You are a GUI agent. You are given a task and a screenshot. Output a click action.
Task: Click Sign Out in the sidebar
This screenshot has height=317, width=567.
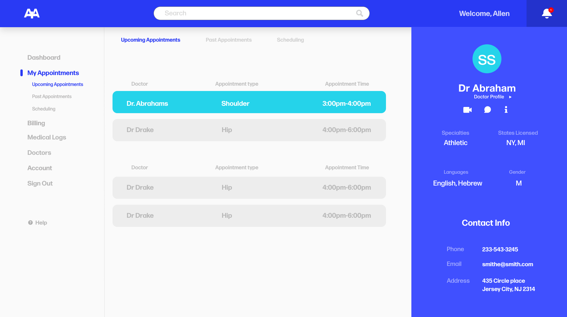[x=40, y=183]
